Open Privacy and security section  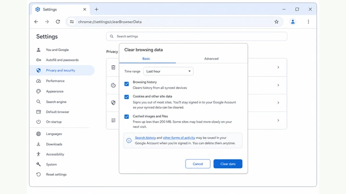[62, 70]
